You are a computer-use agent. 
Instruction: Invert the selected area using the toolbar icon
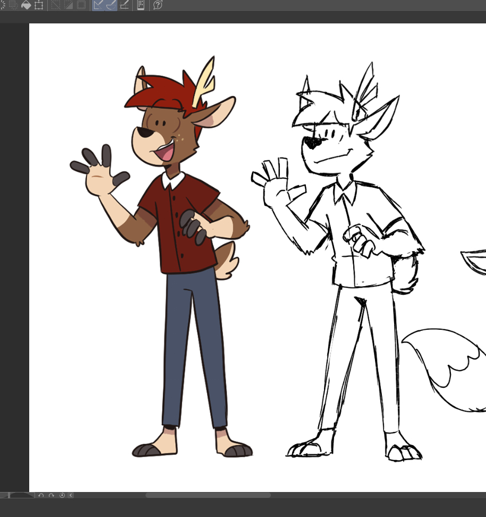pyautogui.click(x=69, y=5)
